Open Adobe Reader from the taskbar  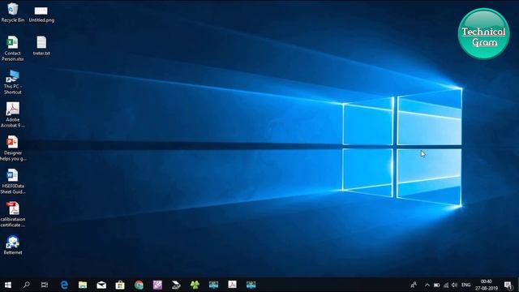(x=232, y=285)
